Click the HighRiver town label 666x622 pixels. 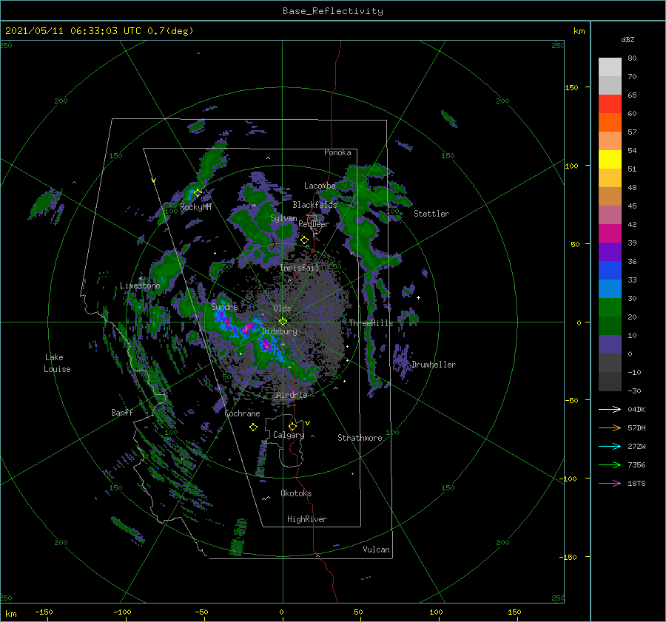306,519
